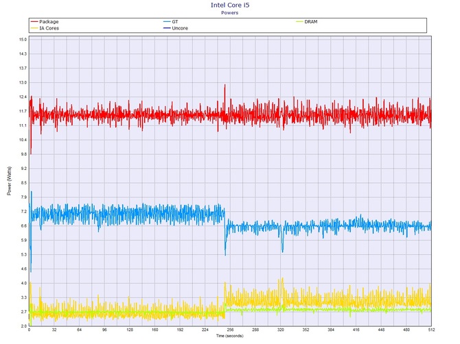The width and height of the screenshot is (460, 344).
Task: Click the 256 x-axis tick label
Action: pos(230,330)
